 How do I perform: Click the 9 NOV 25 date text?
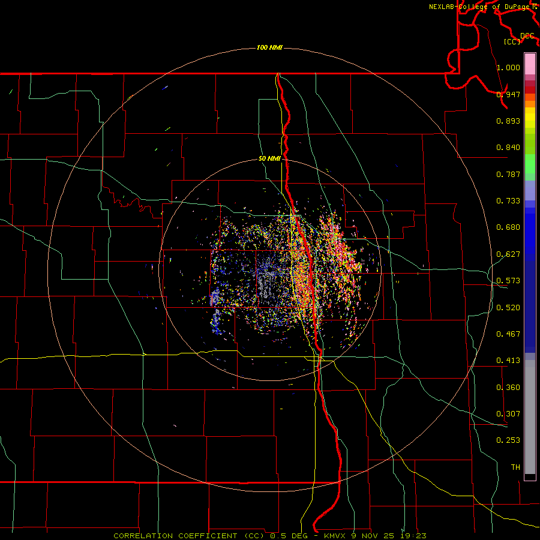tap(373, 536)
